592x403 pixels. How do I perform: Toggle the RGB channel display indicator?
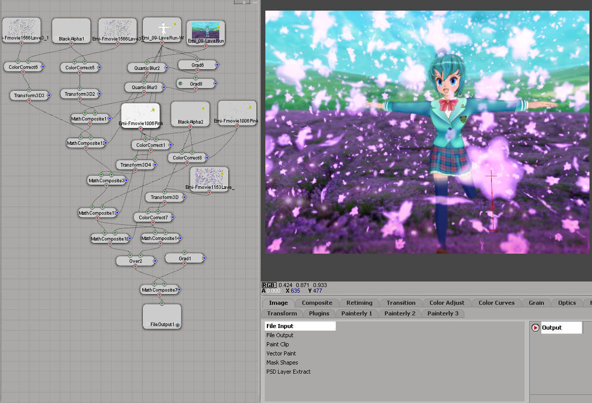coord(268,285)
